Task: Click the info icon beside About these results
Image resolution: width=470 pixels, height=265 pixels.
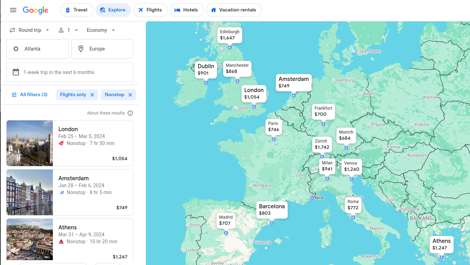Action: pyautogui.click(x=130, y=113)
